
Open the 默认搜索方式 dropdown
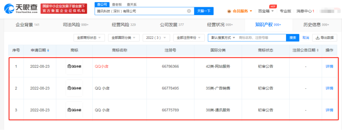pyautogui.click(x=223, y=38)
